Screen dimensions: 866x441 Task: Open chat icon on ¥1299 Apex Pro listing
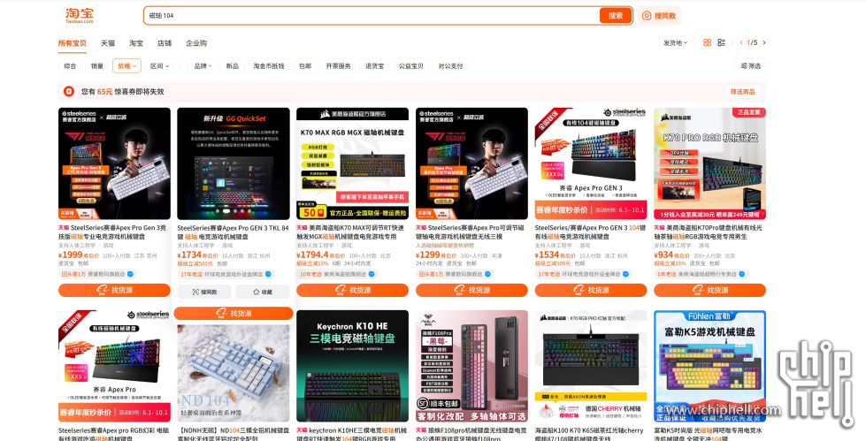[x=487, y=274]
